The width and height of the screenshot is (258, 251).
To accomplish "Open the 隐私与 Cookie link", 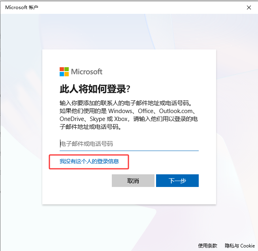I will tap(240, 245).
